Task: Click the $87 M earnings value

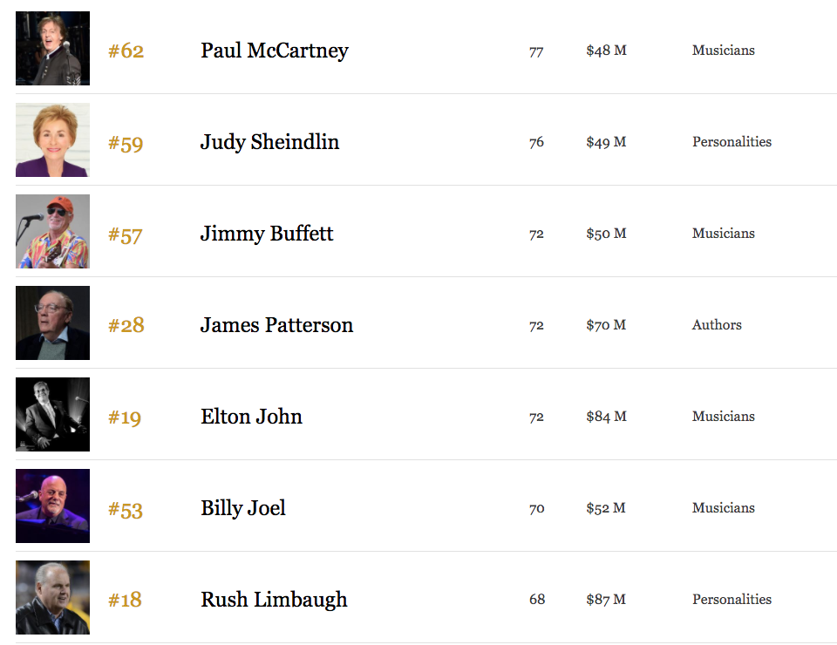Action: pos(606,600)
